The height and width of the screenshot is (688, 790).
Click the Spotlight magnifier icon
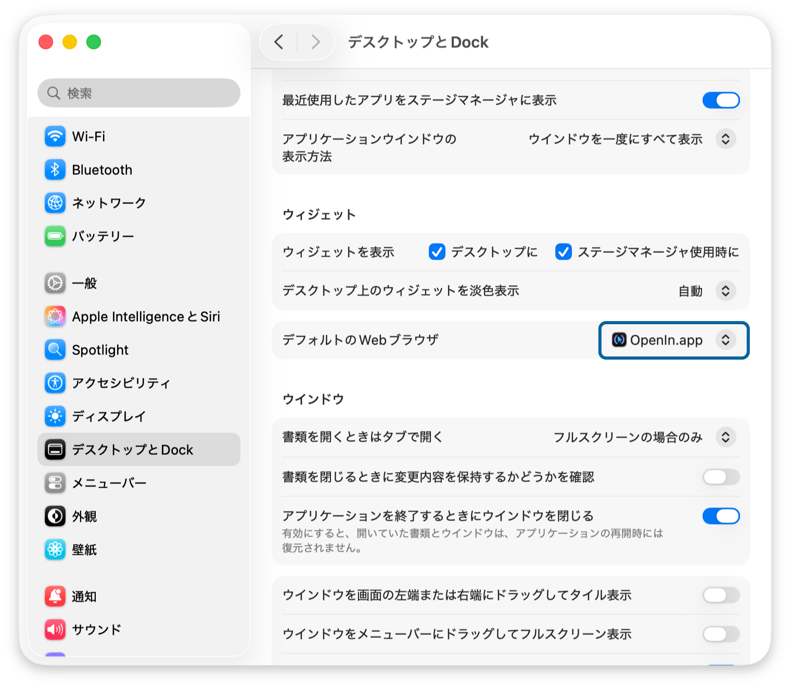pyautogui.click(x=55, y=350)
